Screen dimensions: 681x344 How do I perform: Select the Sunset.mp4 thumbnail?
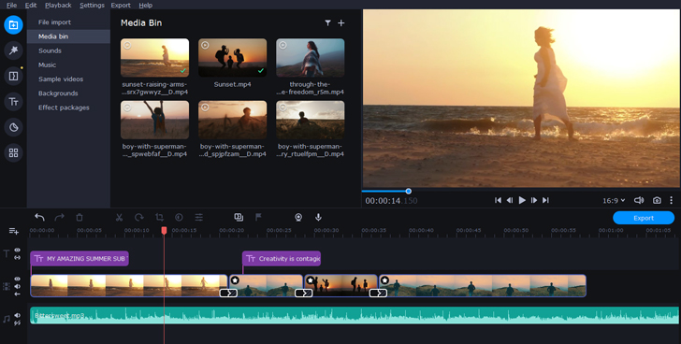point(232,58)
